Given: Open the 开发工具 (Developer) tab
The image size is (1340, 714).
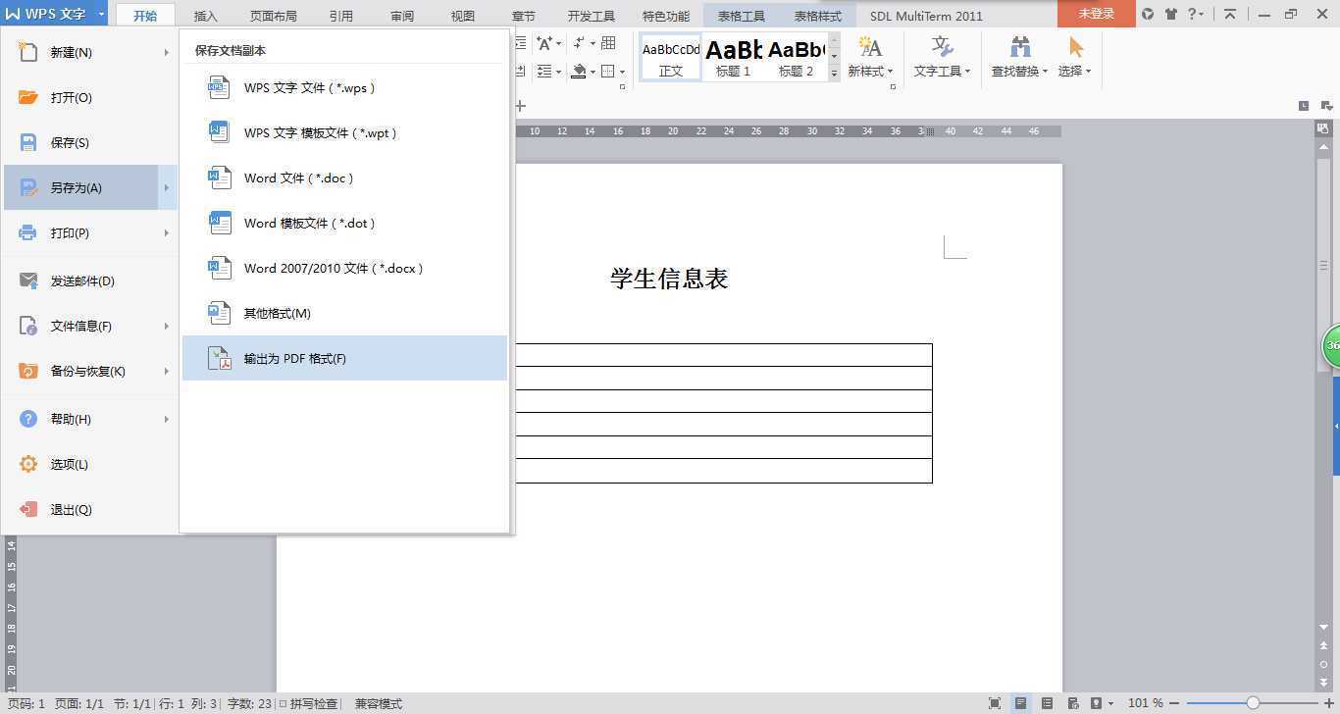Looking at the screenshot, I should pos(592,16).
